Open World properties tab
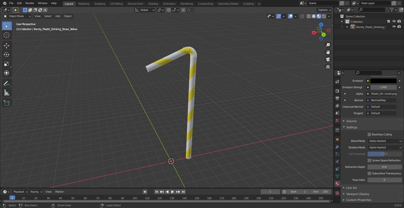The height and width of the screenshot is (208, 404). click(337, 120)
